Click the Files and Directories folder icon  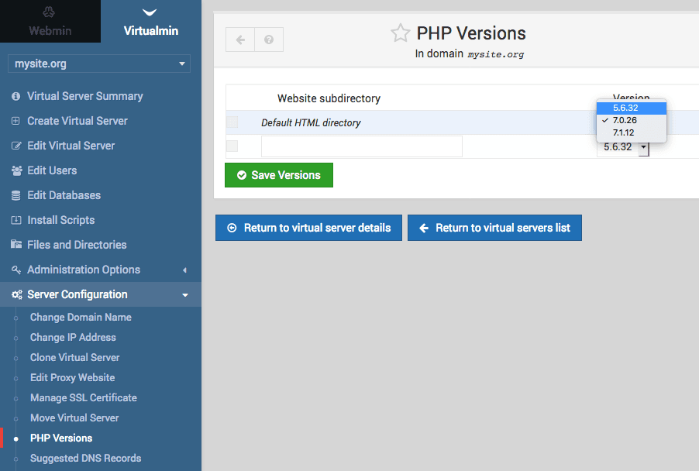coord(15,245)
